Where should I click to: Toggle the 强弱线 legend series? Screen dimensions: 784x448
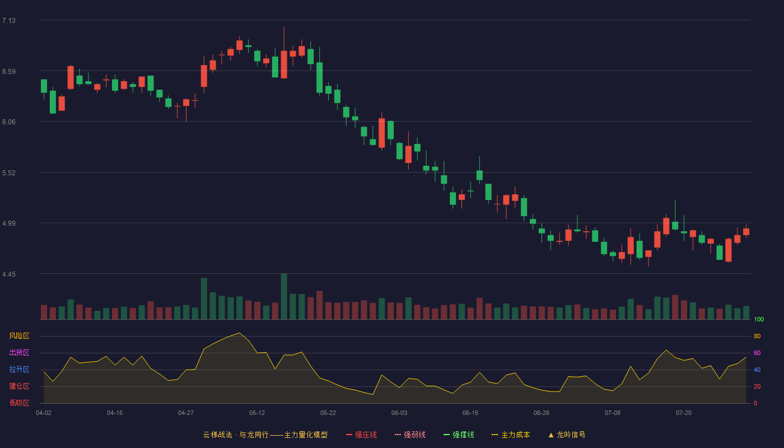(410, 435)
